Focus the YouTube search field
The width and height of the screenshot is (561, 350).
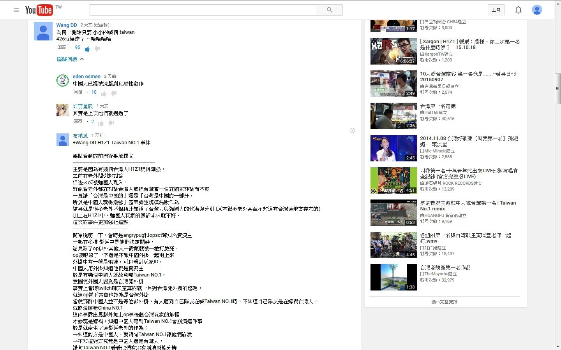(x=203, y=10)
